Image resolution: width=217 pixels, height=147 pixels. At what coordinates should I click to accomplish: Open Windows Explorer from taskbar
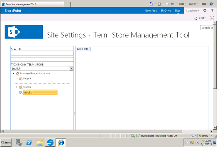40,142
